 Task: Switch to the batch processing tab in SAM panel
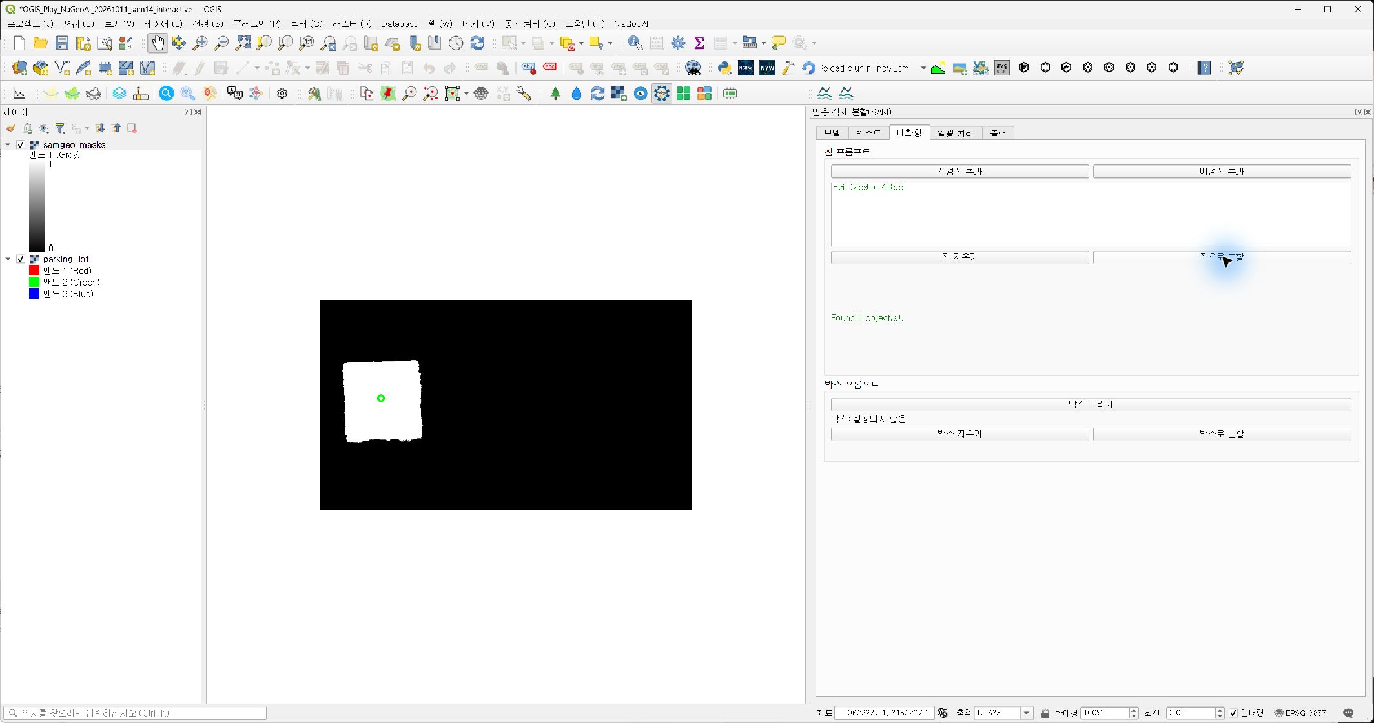955,133
